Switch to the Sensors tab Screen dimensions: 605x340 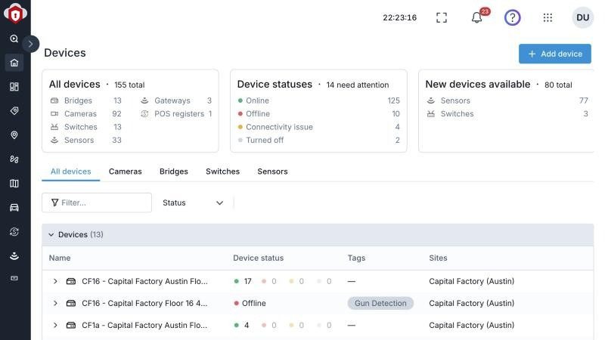(272, 172)
